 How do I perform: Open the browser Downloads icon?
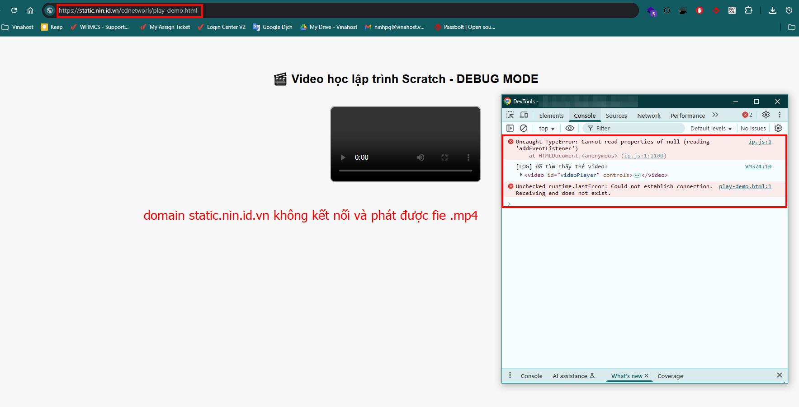coord(773,10)
